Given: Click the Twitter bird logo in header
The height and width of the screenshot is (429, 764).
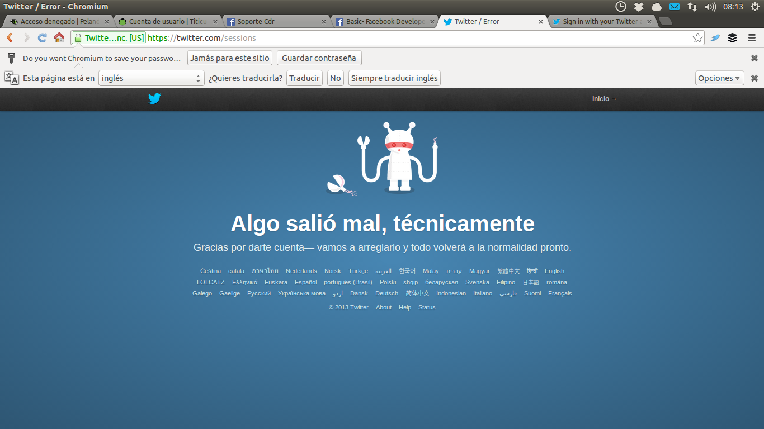Looking at the screenshot, I should pos(154,99).
